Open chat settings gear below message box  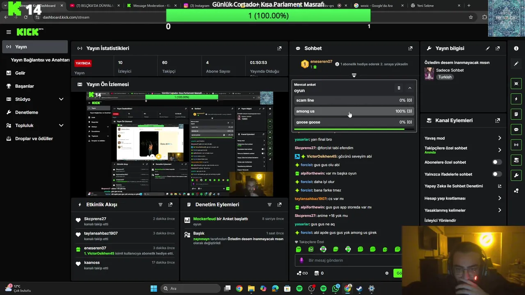(x=387, y=273)
